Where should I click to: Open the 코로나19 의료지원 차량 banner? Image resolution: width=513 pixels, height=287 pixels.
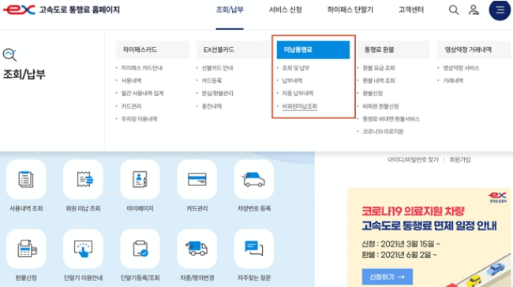[429, 237]
